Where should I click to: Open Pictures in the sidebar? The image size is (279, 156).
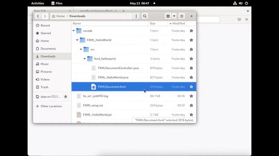pyautogui.click(x=52, y=71)
